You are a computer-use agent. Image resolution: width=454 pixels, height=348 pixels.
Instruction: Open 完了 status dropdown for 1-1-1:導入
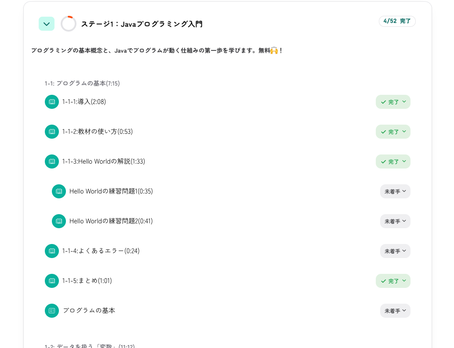pyautogui.click(x=393, y=102)
